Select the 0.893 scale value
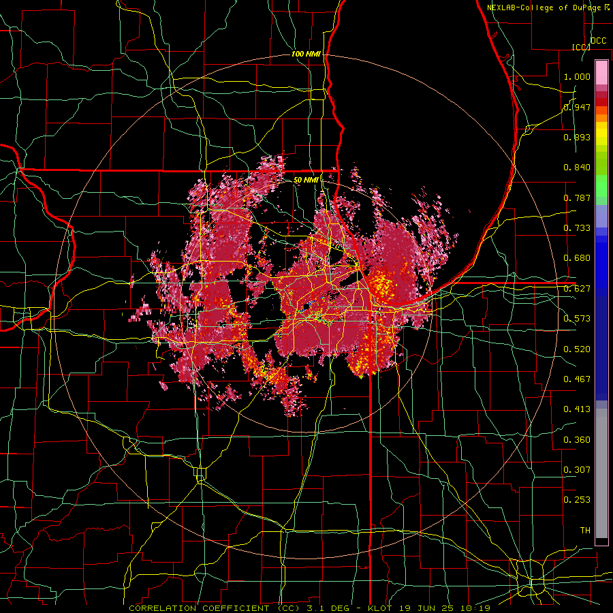 [577, 137]
